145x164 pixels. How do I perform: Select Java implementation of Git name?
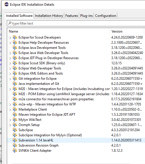click(39, 83)
